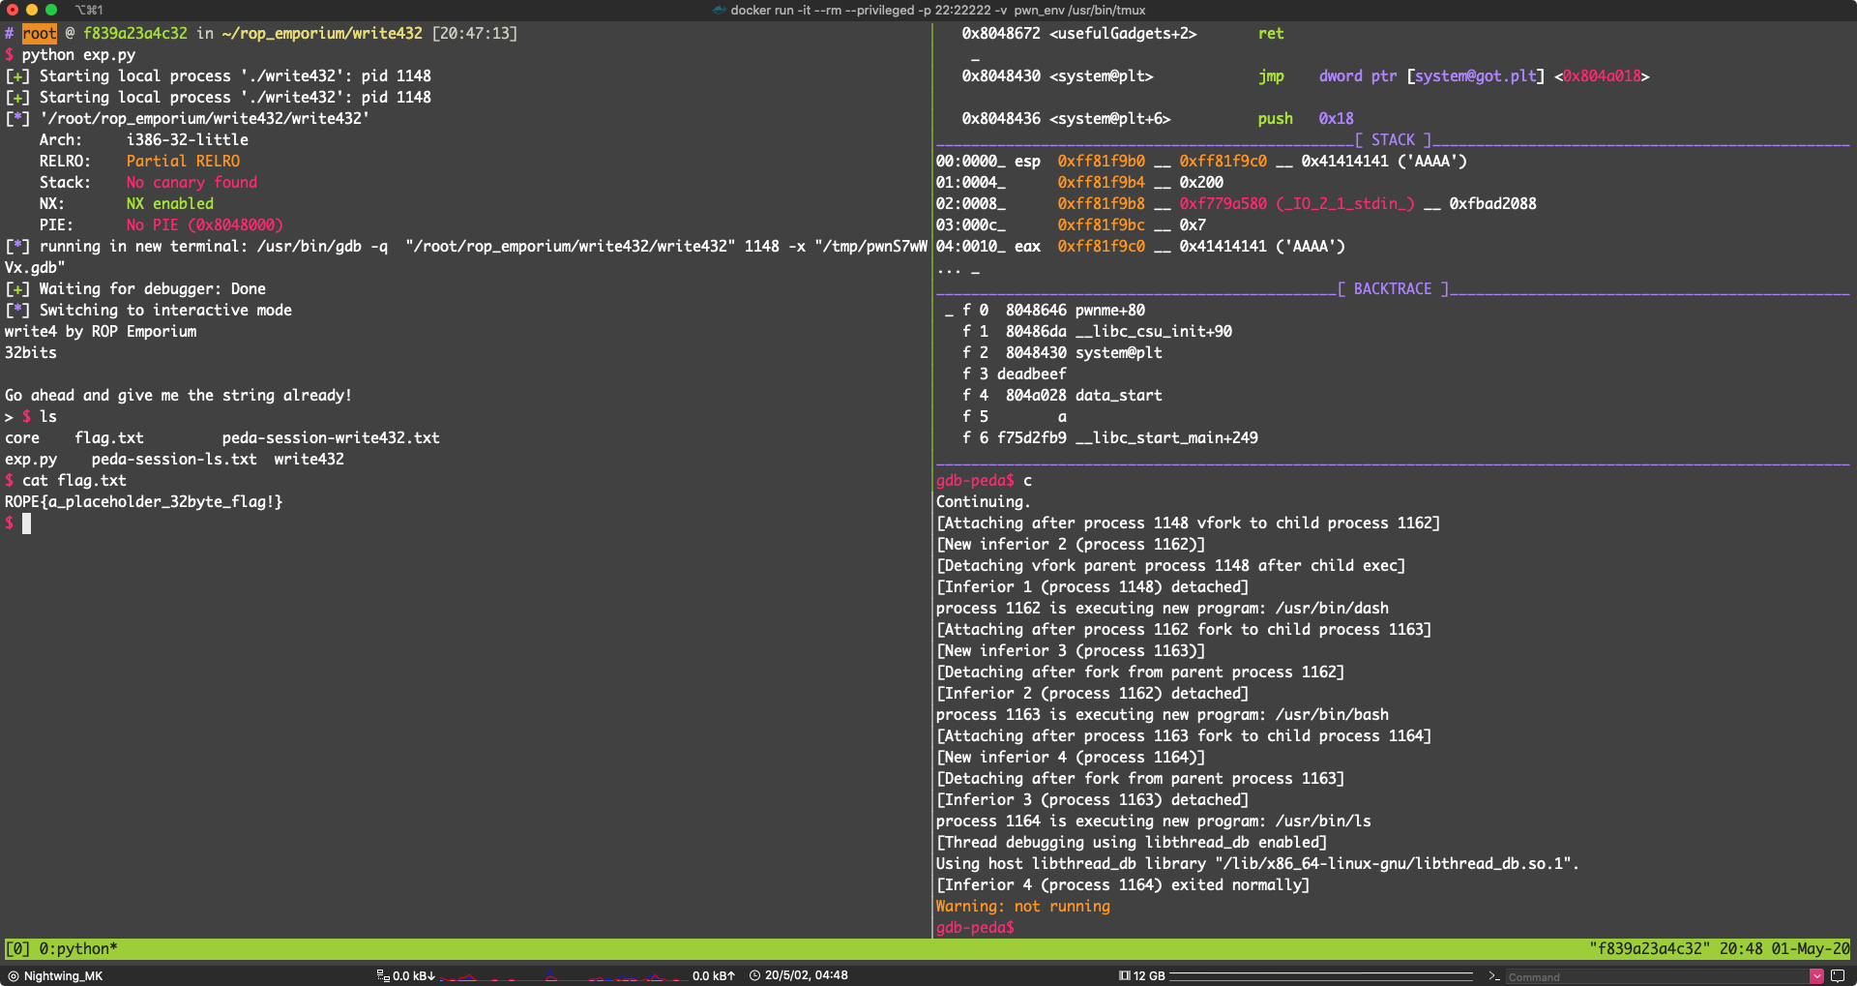The height and width of the screenshot is (986, 1857).
Task: Click backtrace frame f 0 pwnme+80
Action: point(1054,311)
